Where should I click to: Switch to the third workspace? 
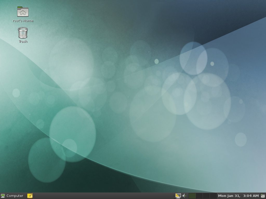[x=206, y=196]
